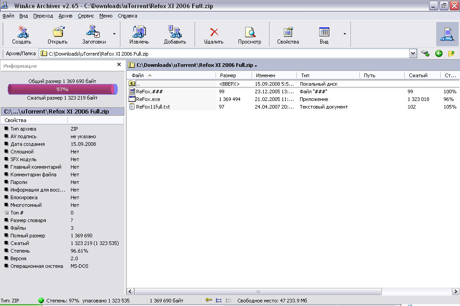The height and width of the screenshot is (306, 460).
Task: Open the Меню menu
Action: (106, 16)
